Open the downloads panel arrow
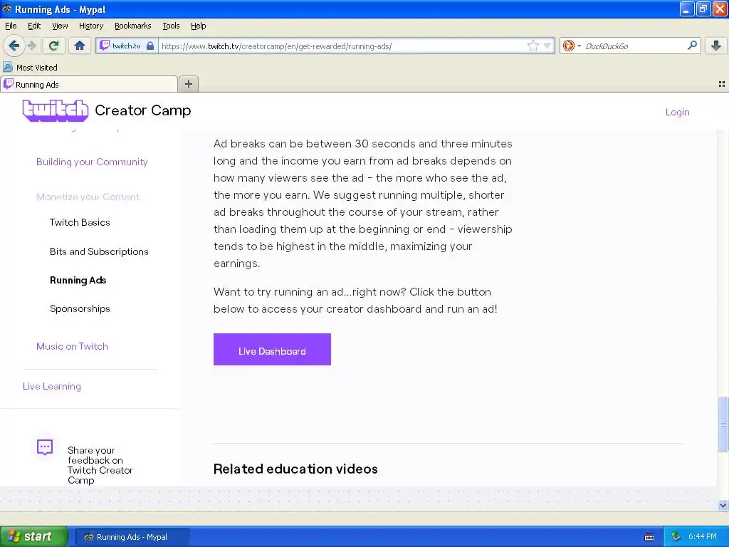This screenshot has width=729, height=547. 716,46
